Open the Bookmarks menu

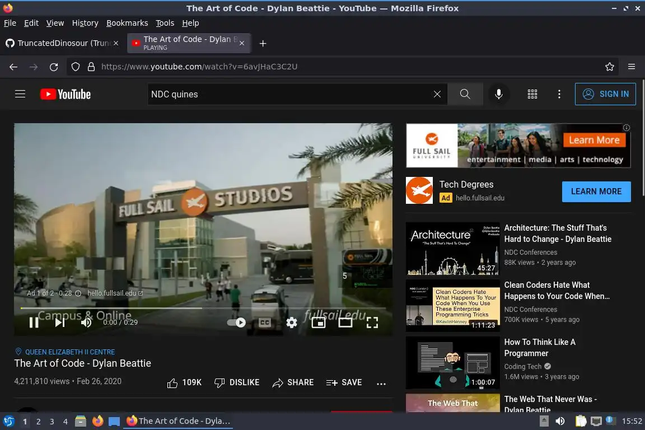click(x=127, y=23)
